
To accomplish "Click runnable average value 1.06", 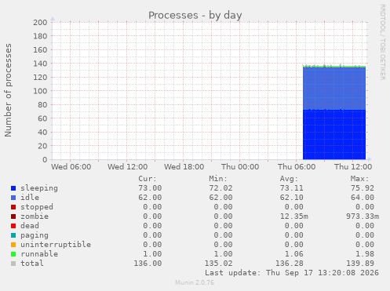I will pyautogui.click(x=293, y=254).
